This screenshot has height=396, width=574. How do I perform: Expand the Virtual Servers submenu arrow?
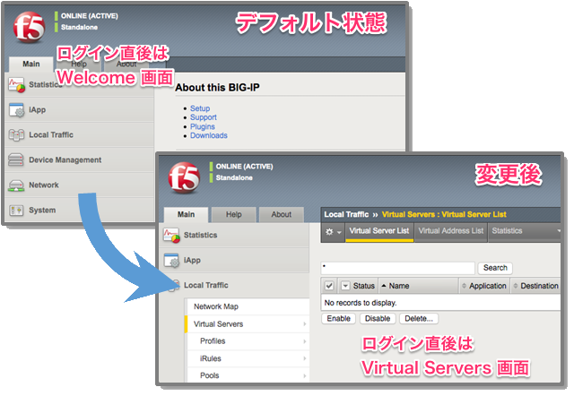pos(305,324)
